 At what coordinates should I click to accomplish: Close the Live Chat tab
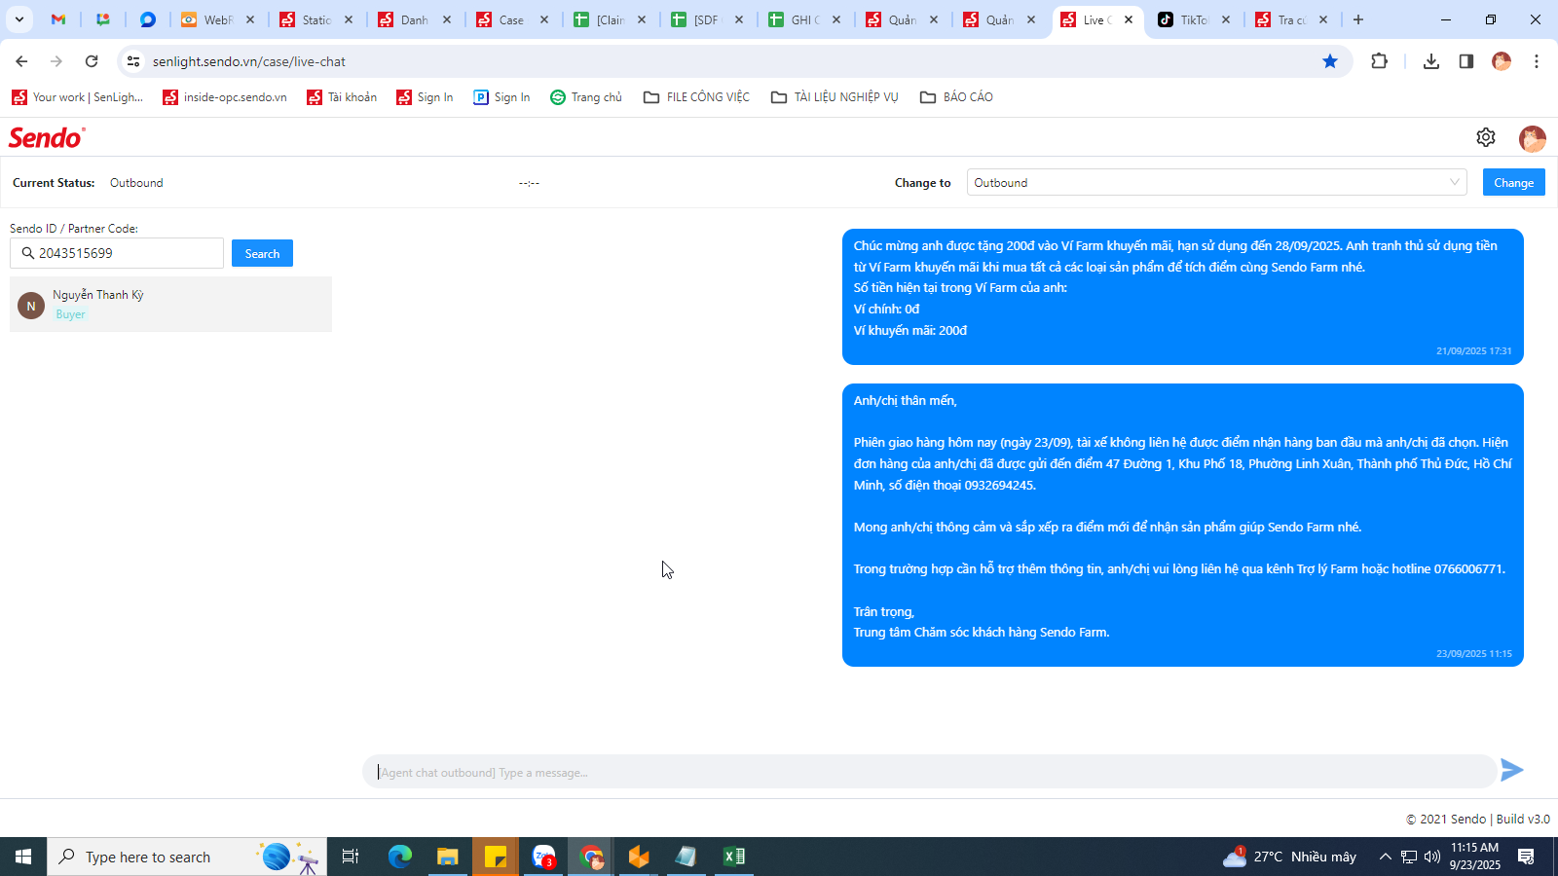point(1129,19)
